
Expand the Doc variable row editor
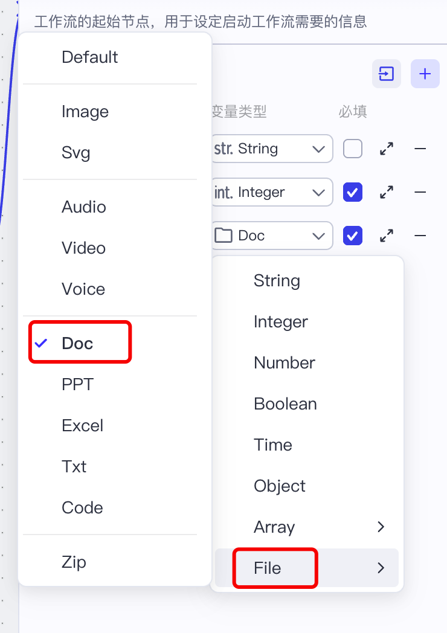pos(387,236)
